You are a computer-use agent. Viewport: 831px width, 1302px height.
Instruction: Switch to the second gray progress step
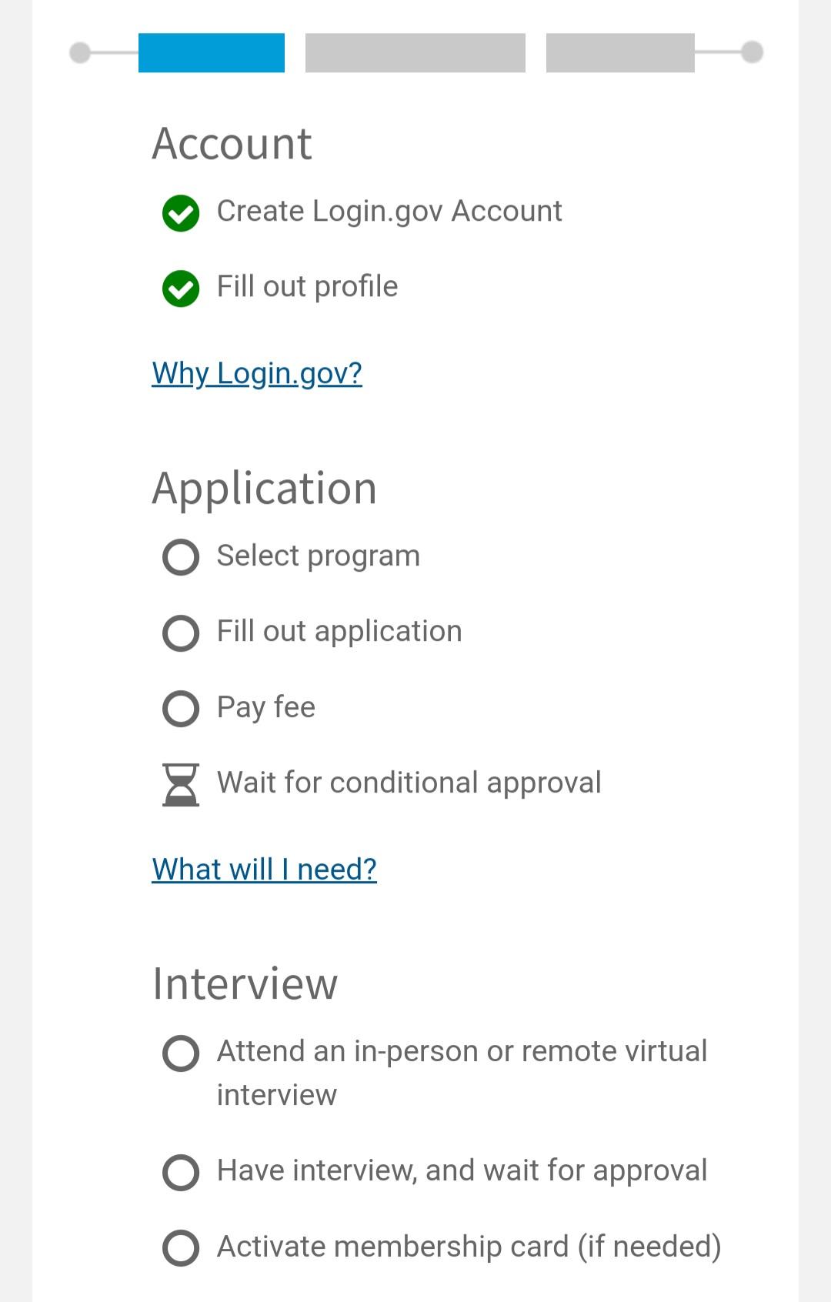coord(415,53)
